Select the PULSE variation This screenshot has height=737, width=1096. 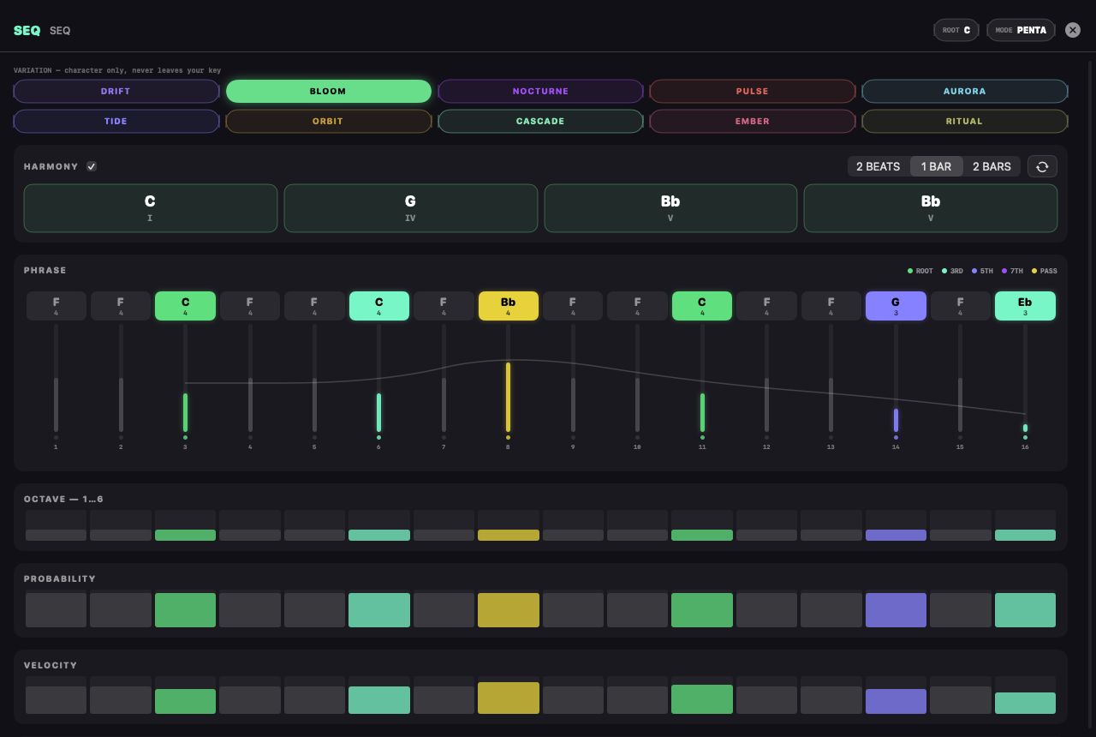[753, 91]
